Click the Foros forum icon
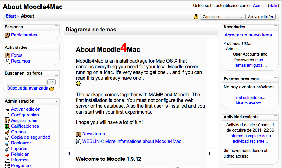This screenshot has height=168, width=282. (x=8, y=56)
